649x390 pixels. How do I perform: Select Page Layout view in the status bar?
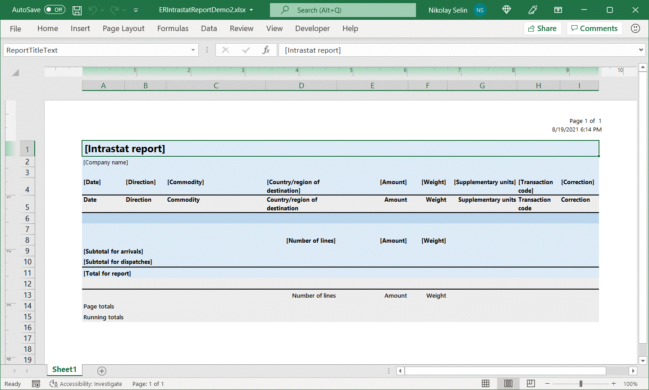tap(508, 384)
